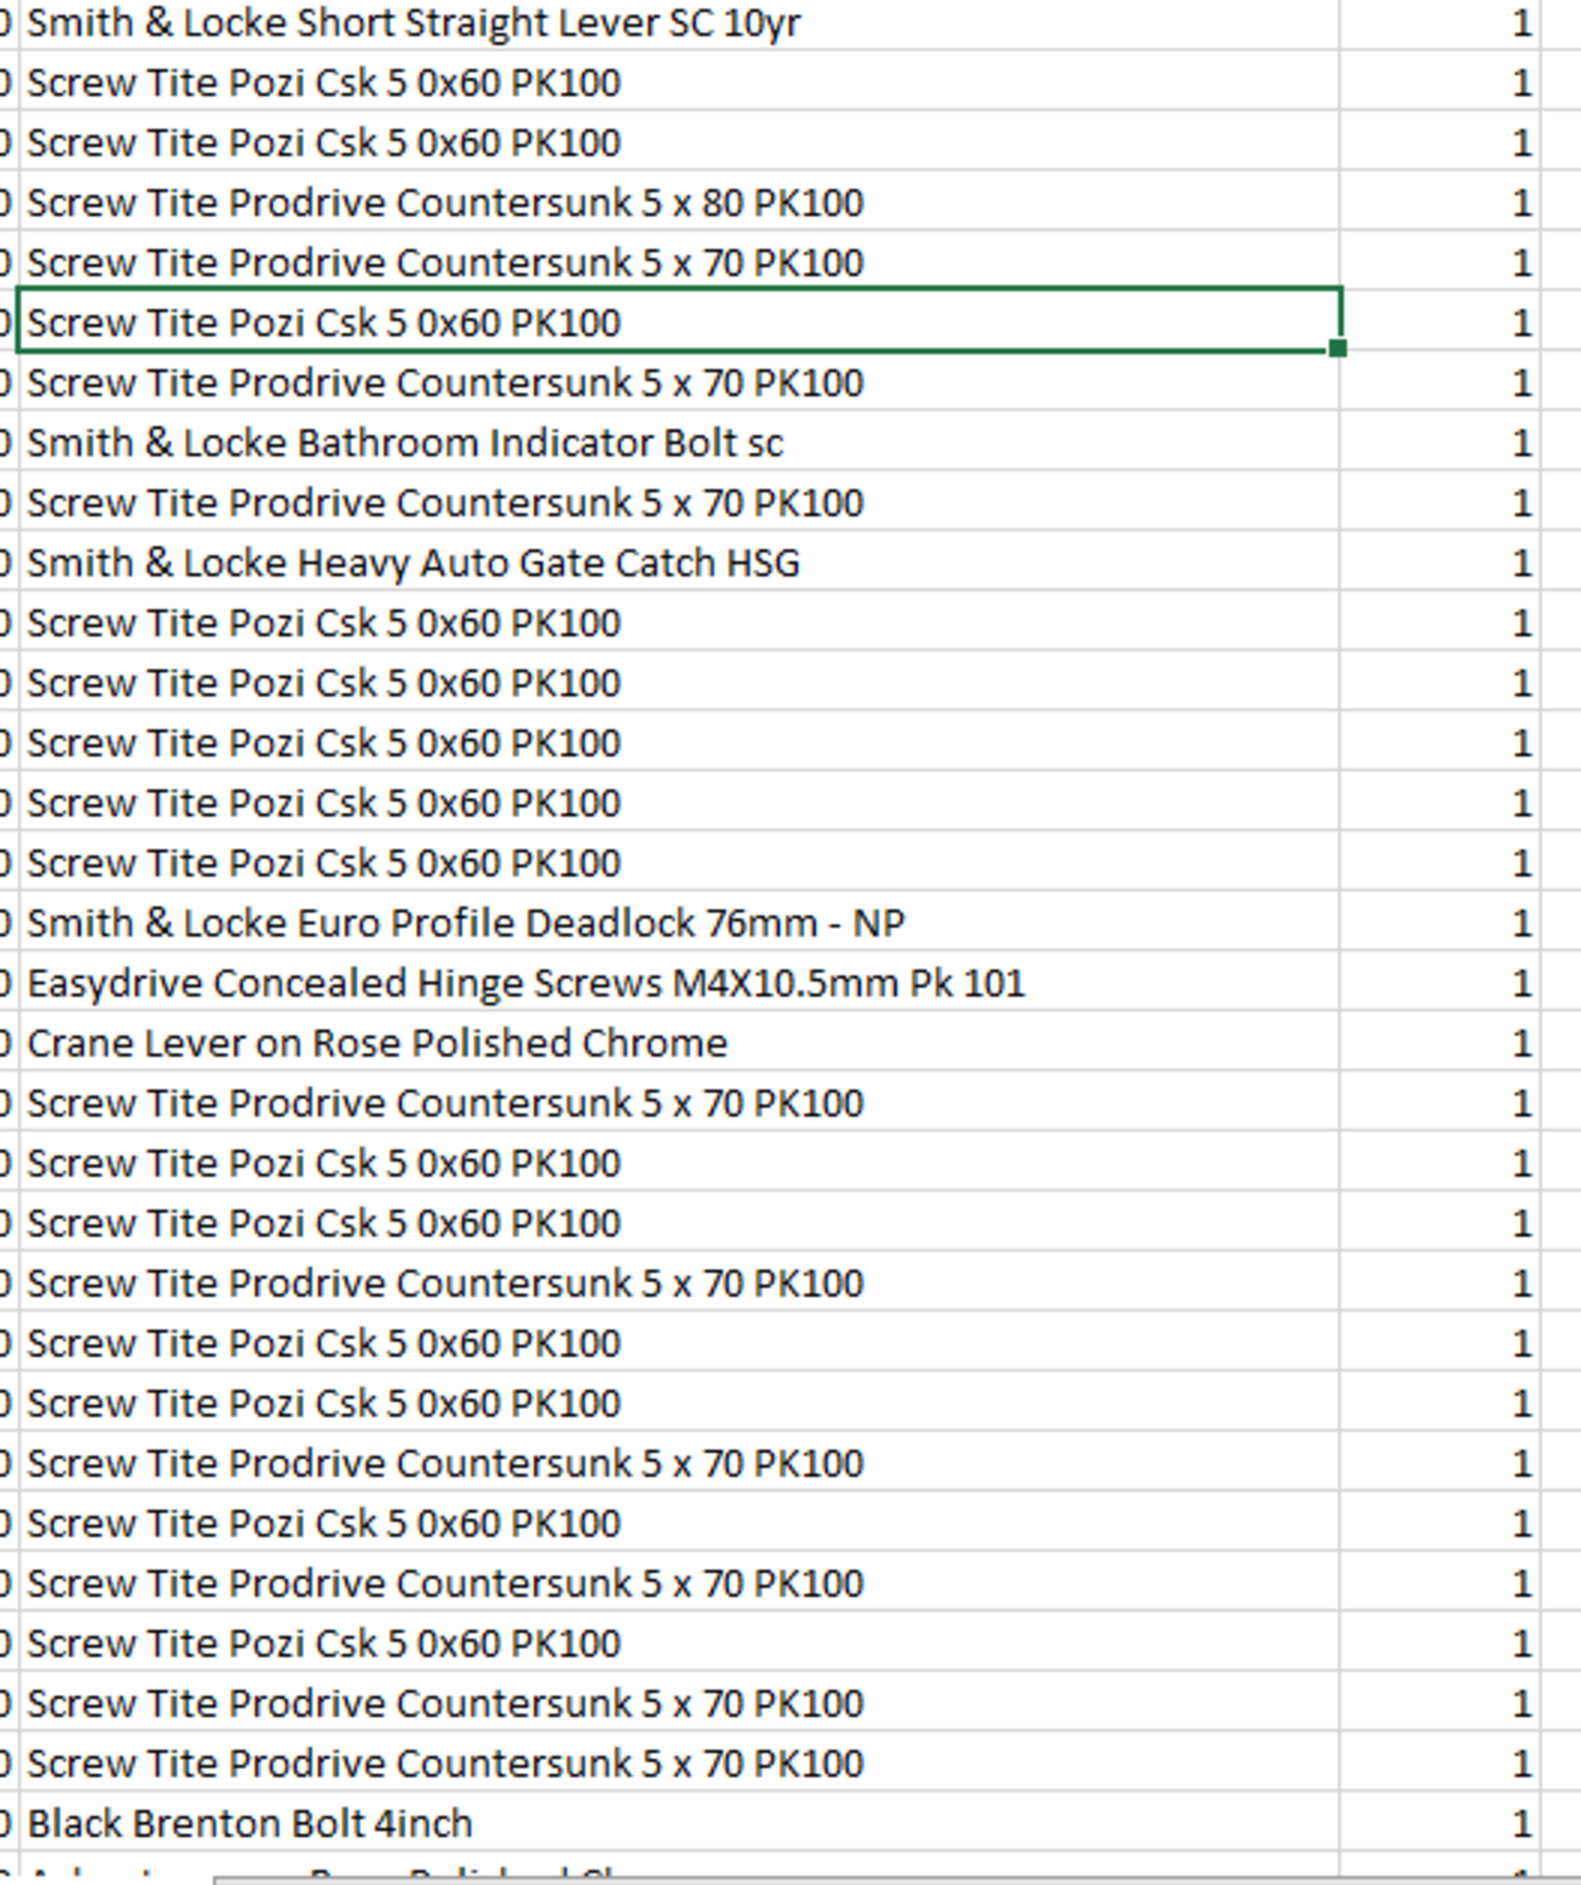Select quantity 1 in the Short Straight Lever row
The width and height of the screenshot is (1581, 1885).
tap(1440, 22)
